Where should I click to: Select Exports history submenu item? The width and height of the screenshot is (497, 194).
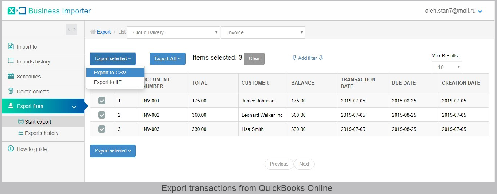point(43,133)
